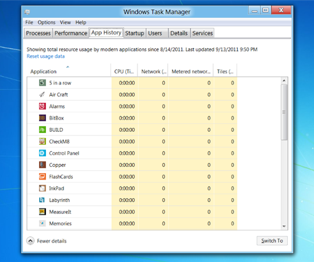Sort by the Tiles column header
Screen dimensions: 314x262
click(x=225, y=70)
